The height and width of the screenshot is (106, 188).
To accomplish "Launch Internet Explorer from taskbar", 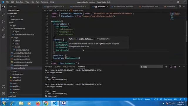I will (12, 103).
